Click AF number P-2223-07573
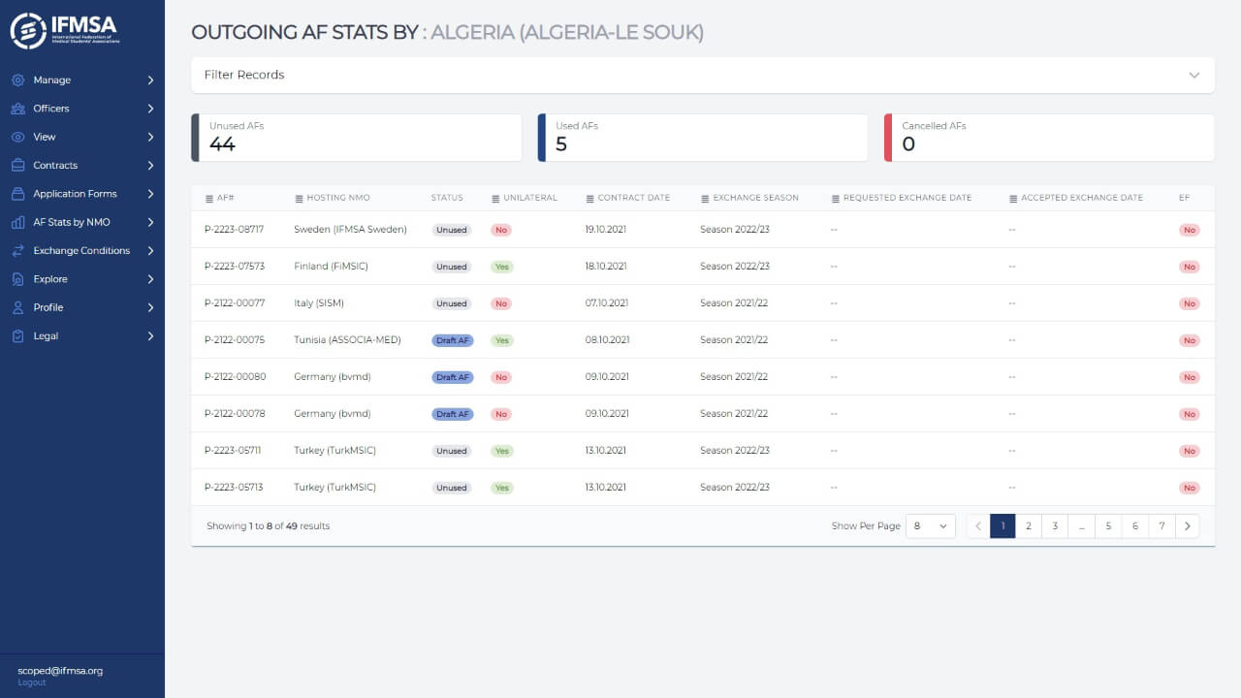 coord(234,267)
